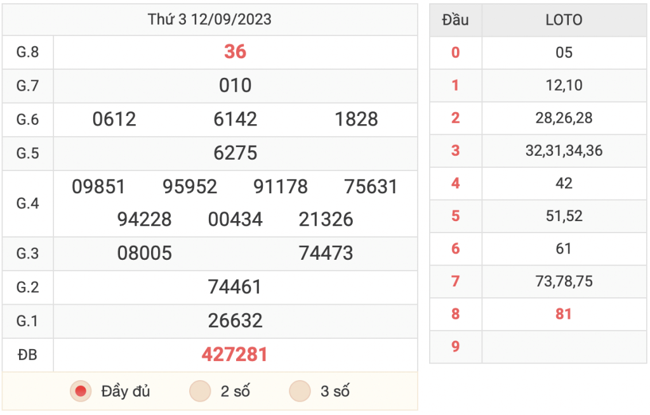Click G.2 number 74461
The image size is (650, 415).
pyautogui.click(x=235, y=287)
